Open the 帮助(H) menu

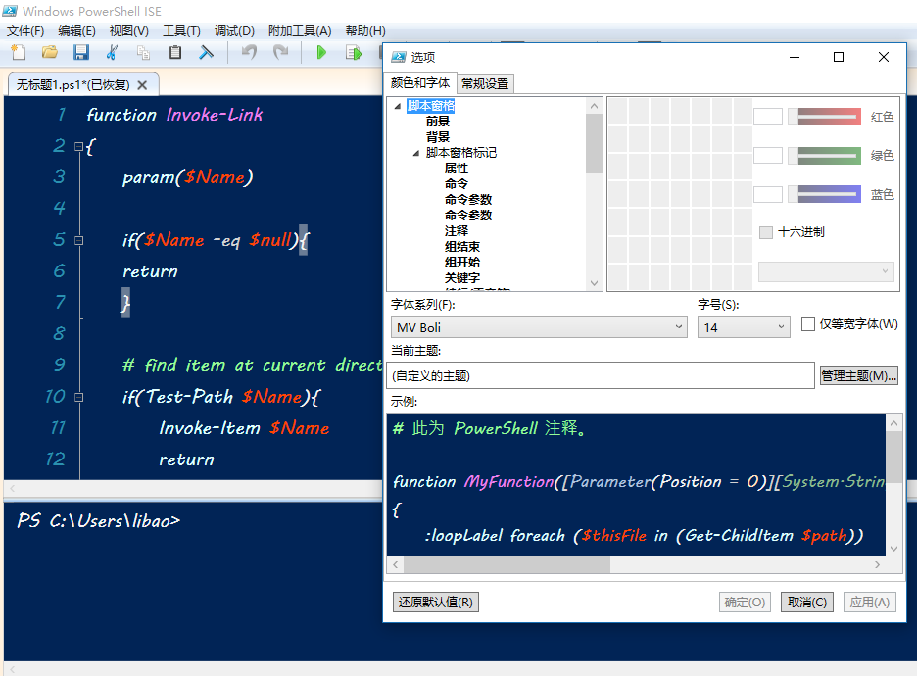click(364, 31)
